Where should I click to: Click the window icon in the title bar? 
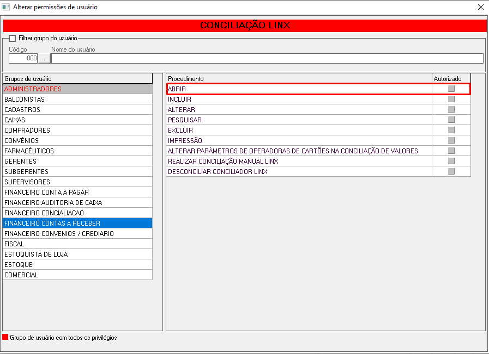6,7
